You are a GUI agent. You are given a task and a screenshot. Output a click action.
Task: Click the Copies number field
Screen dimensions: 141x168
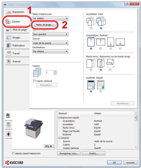[49, 72]
